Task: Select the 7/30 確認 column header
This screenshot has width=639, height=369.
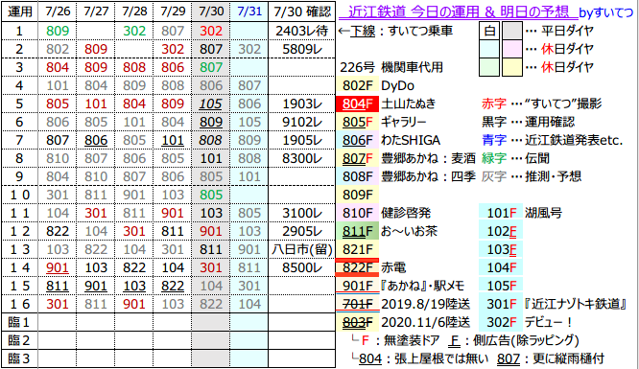Action: coord(302,12)
